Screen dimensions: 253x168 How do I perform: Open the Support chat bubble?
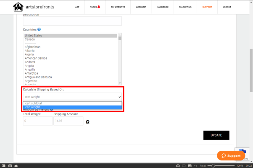pyautogui.click(x=231, y=155)
